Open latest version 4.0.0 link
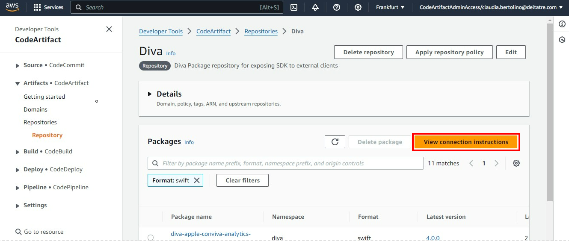This screenshot has height=241, width=569. (433, 238)
